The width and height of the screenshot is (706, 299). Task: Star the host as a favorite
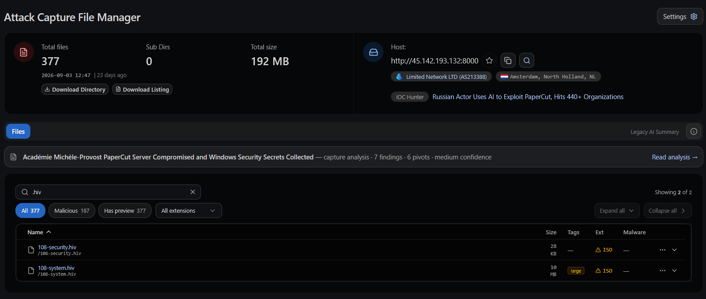click(x=489, y=61)
